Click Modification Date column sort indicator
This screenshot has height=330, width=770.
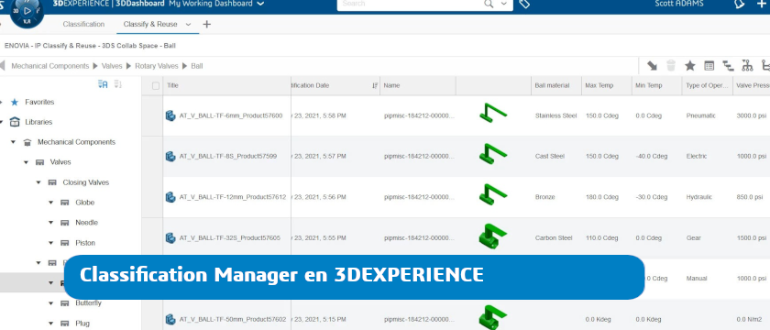click(x=375, y=85)
